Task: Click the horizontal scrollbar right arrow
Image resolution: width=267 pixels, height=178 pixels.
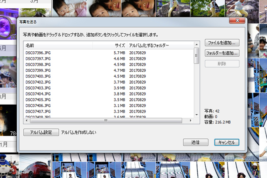Action: coord(190,120)
